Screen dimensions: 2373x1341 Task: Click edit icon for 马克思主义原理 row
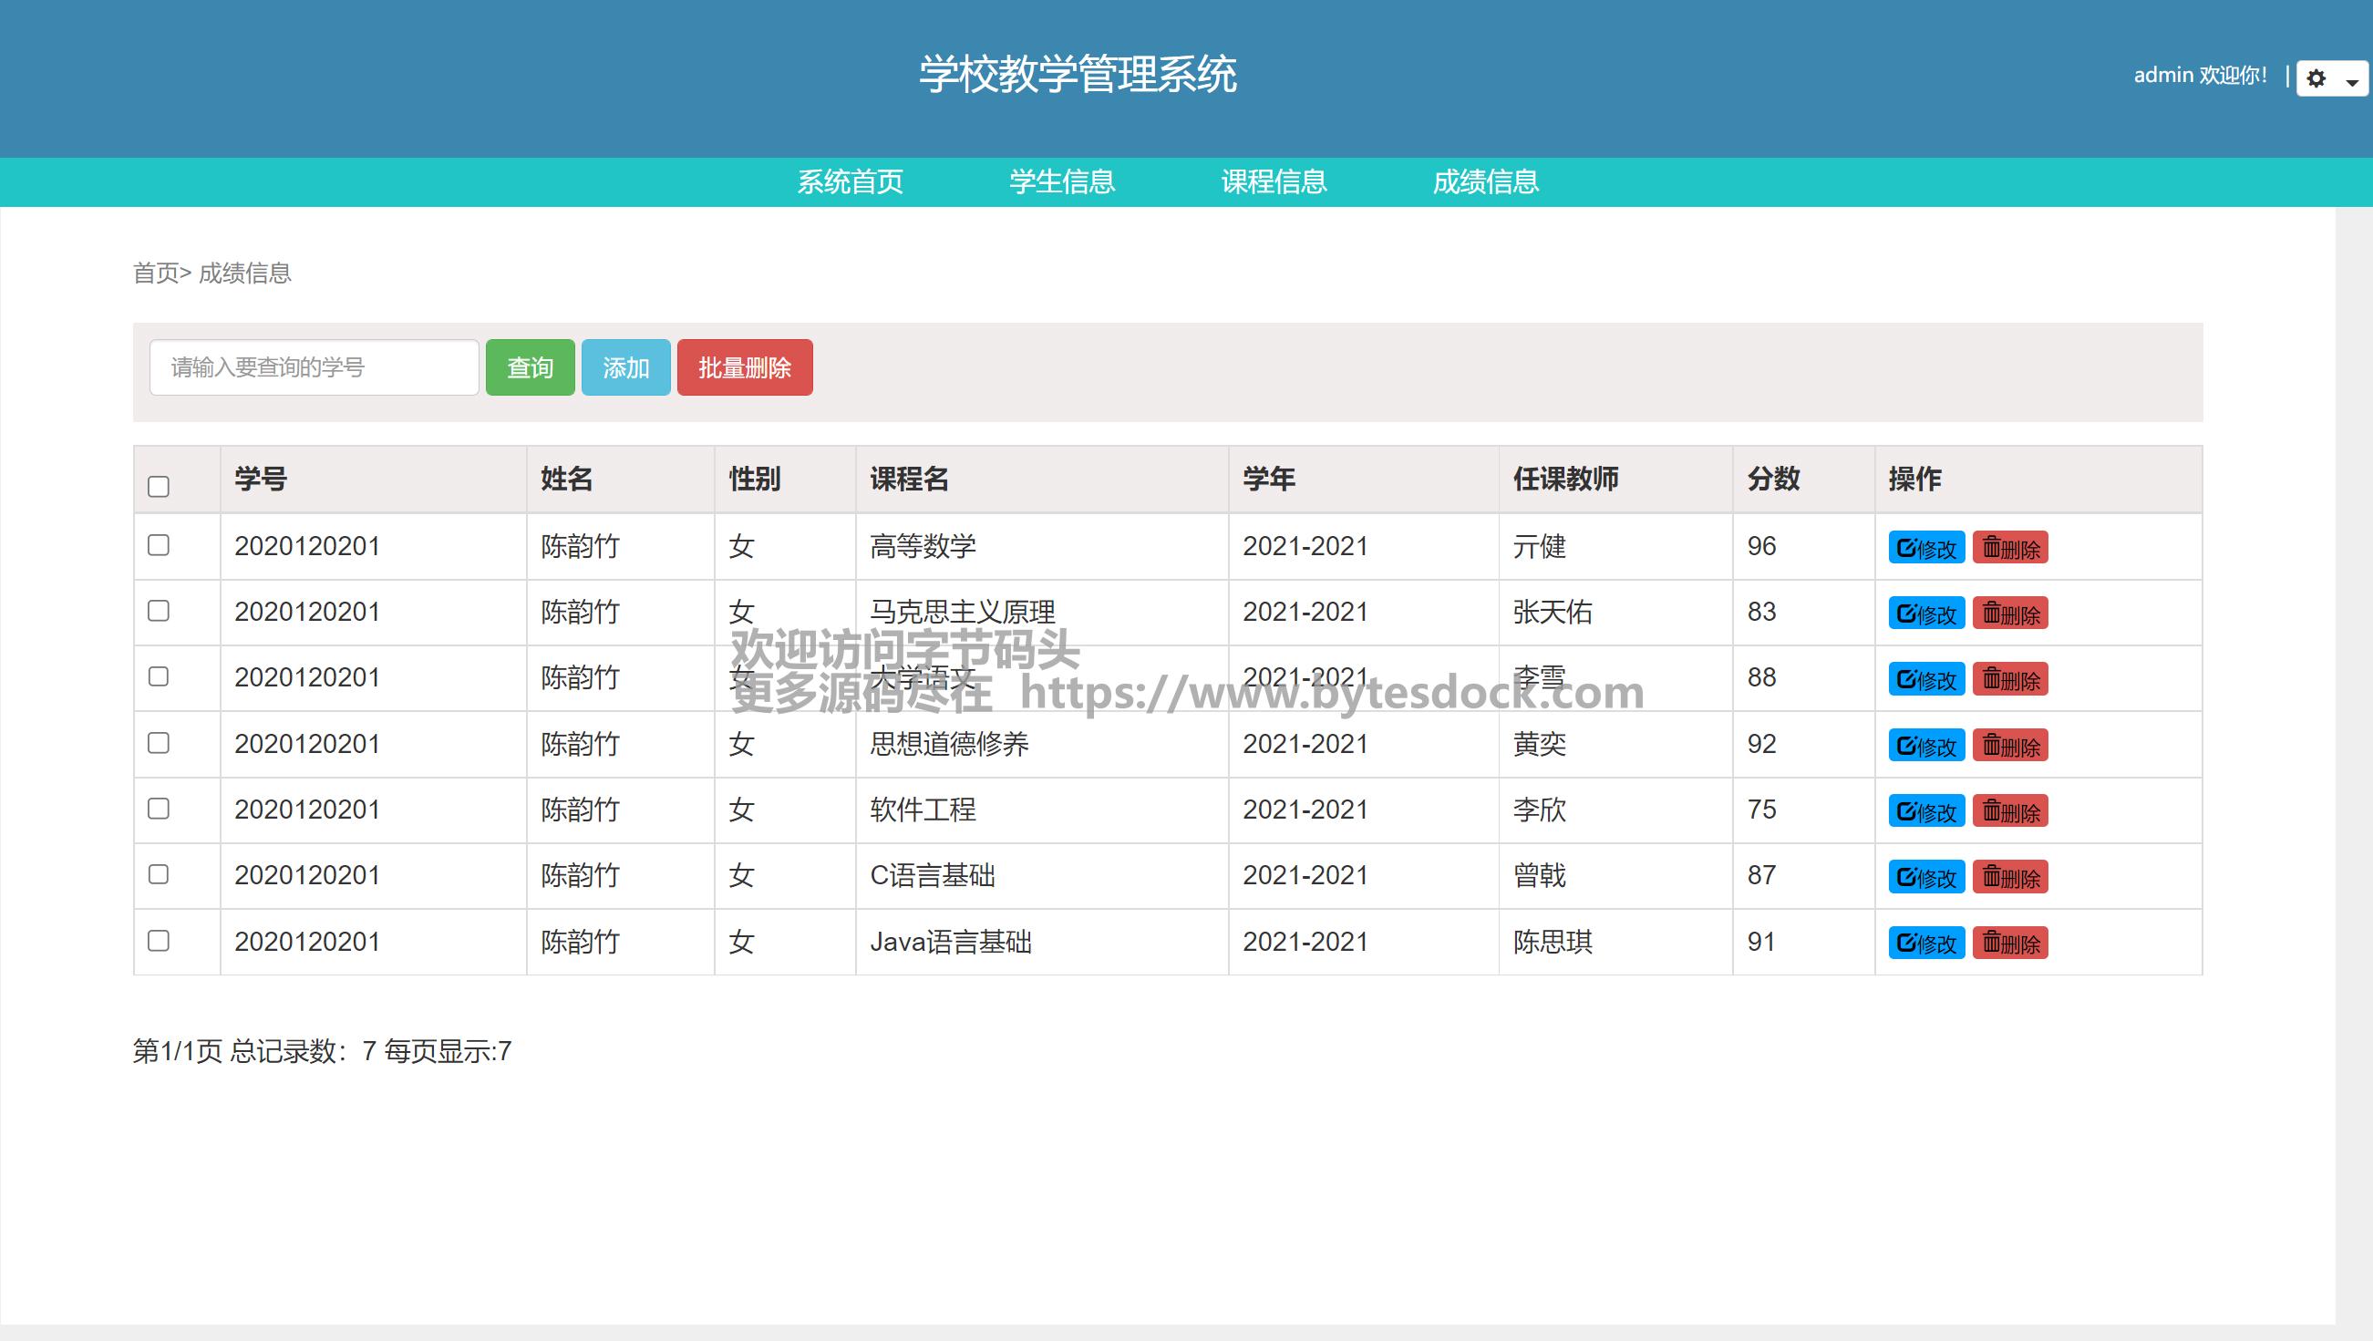(1906, 614)
